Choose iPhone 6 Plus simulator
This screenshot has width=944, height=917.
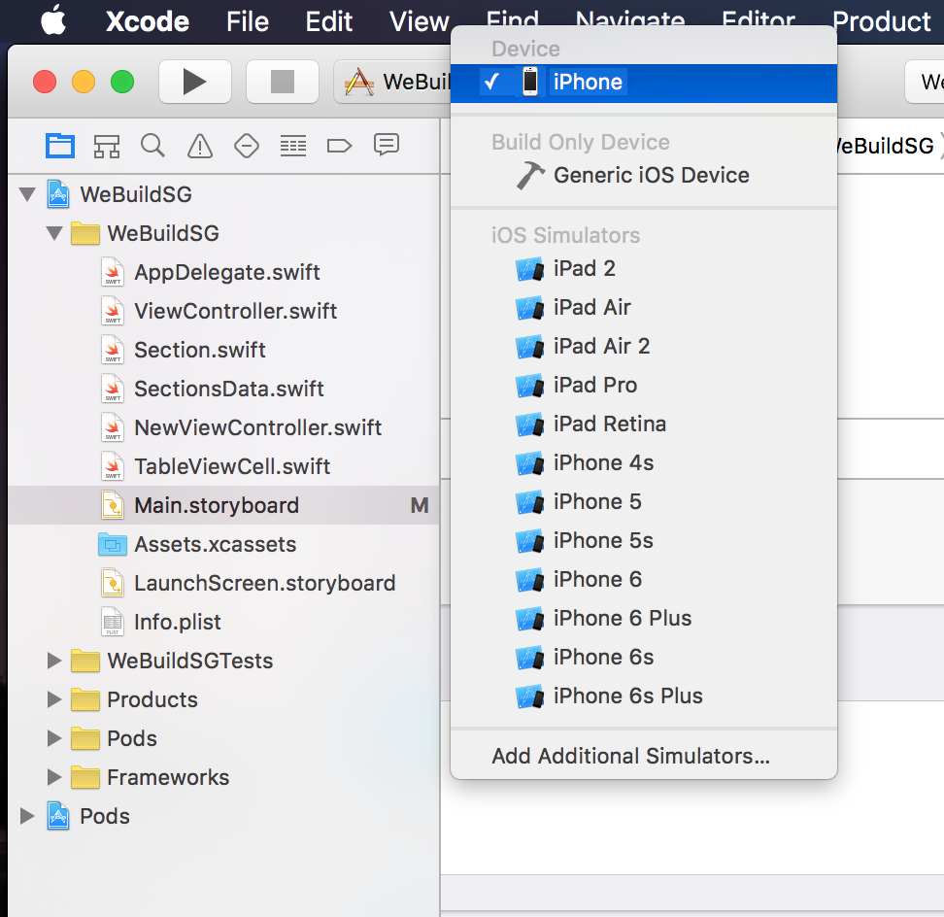644,618
